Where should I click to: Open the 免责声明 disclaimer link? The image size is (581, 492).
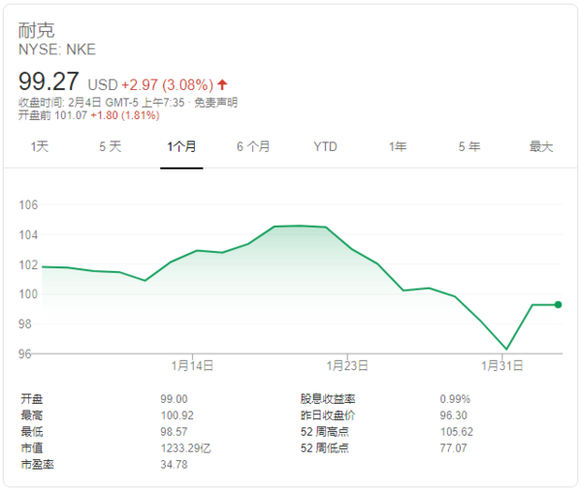pyautogui.click(x=216, y=102)
